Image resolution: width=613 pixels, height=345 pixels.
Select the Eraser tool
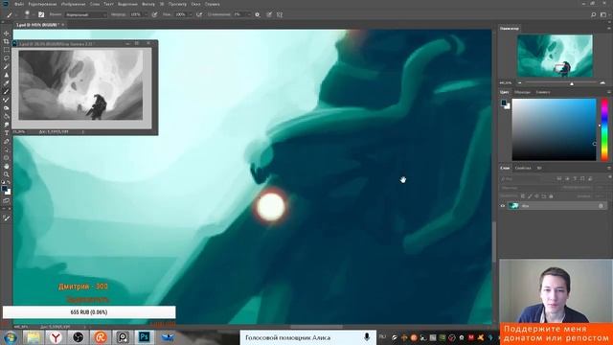point(7,108)
